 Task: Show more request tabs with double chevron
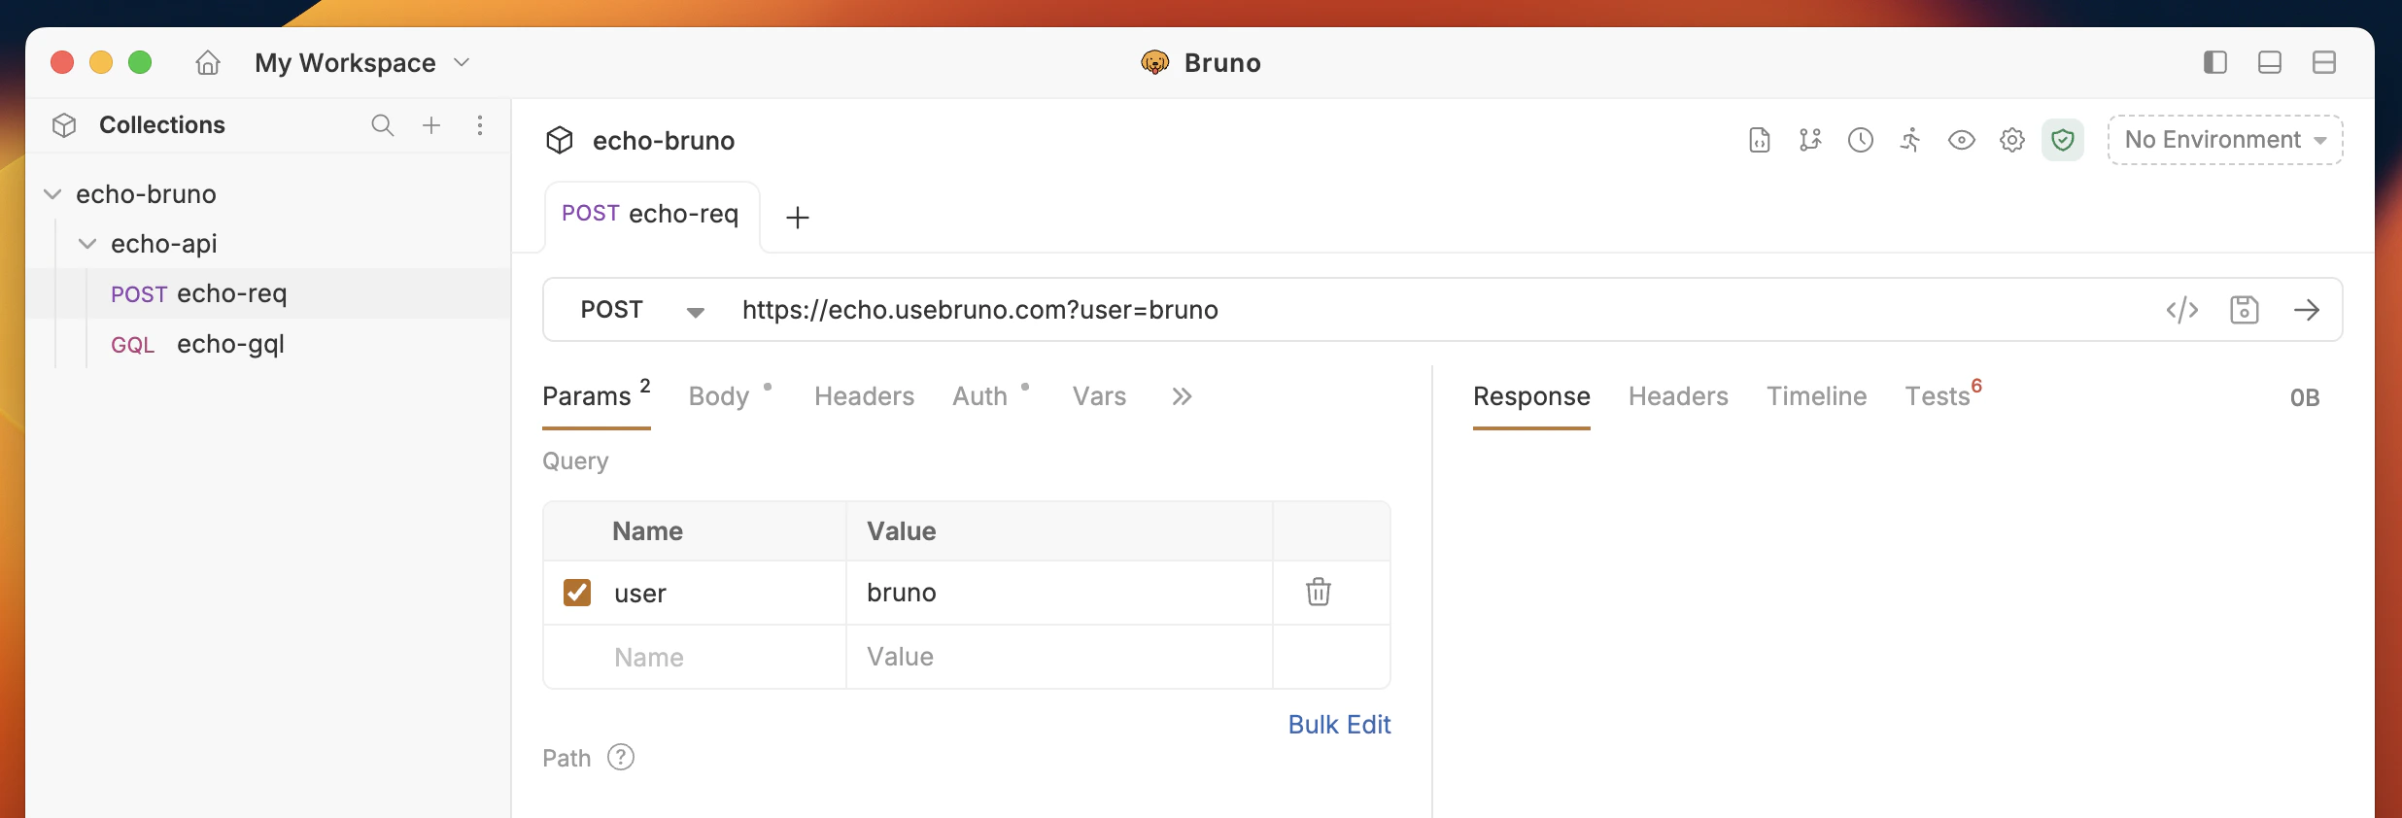1182,396
